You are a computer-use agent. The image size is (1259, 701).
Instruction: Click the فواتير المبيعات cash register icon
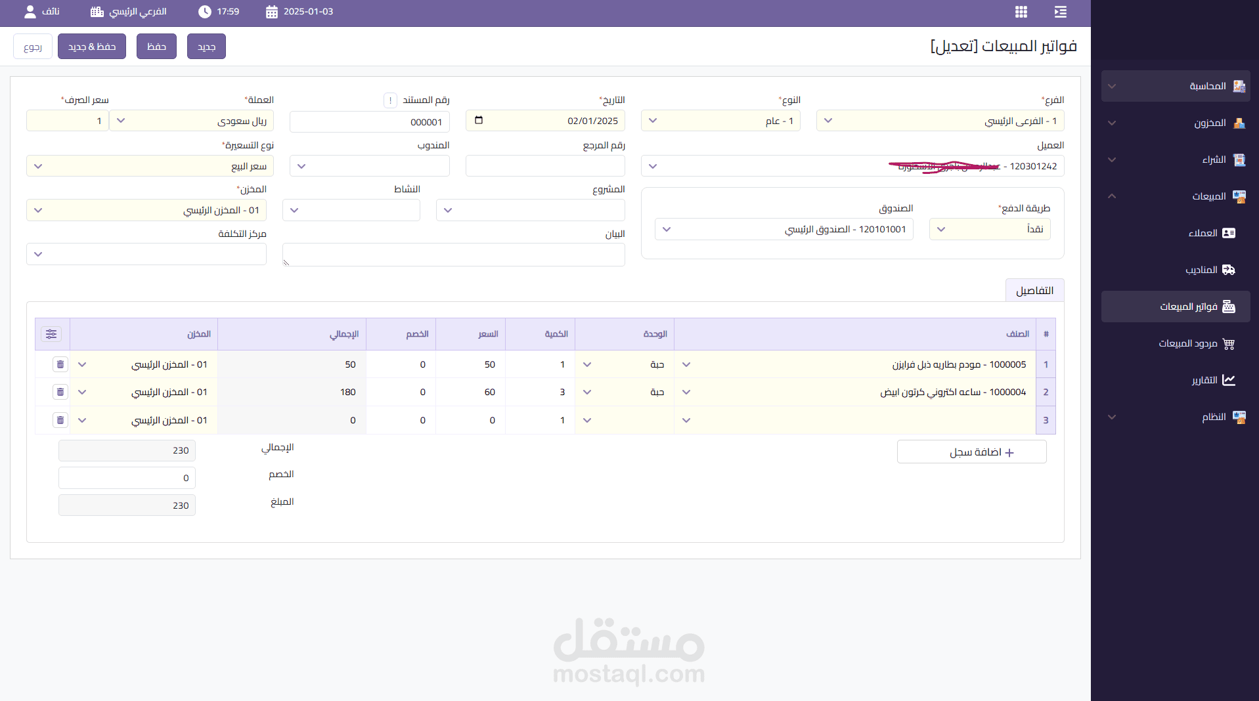[1228, 307]
